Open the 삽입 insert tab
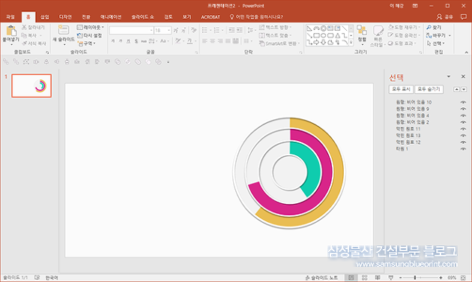The height and width of the screenshot is (282, 472). point(45,16)
